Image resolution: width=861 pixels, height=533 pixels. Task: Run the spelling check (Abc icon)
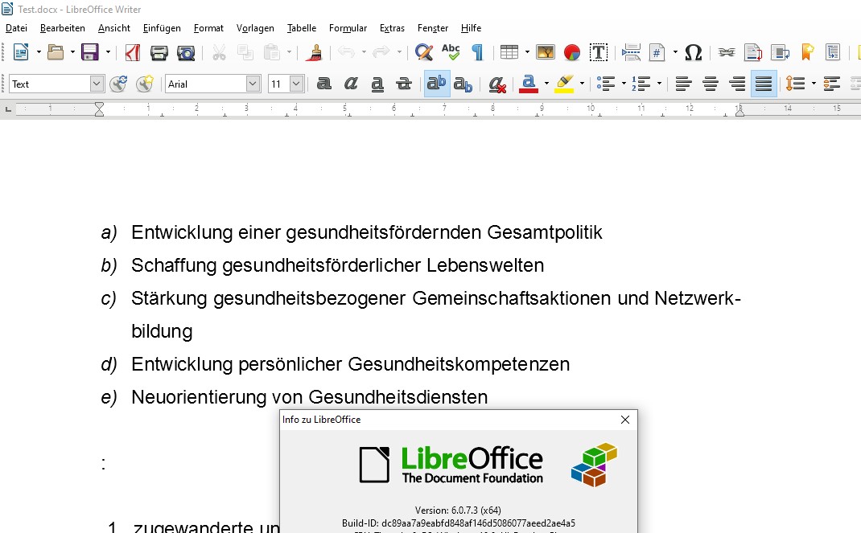(451, 52)
